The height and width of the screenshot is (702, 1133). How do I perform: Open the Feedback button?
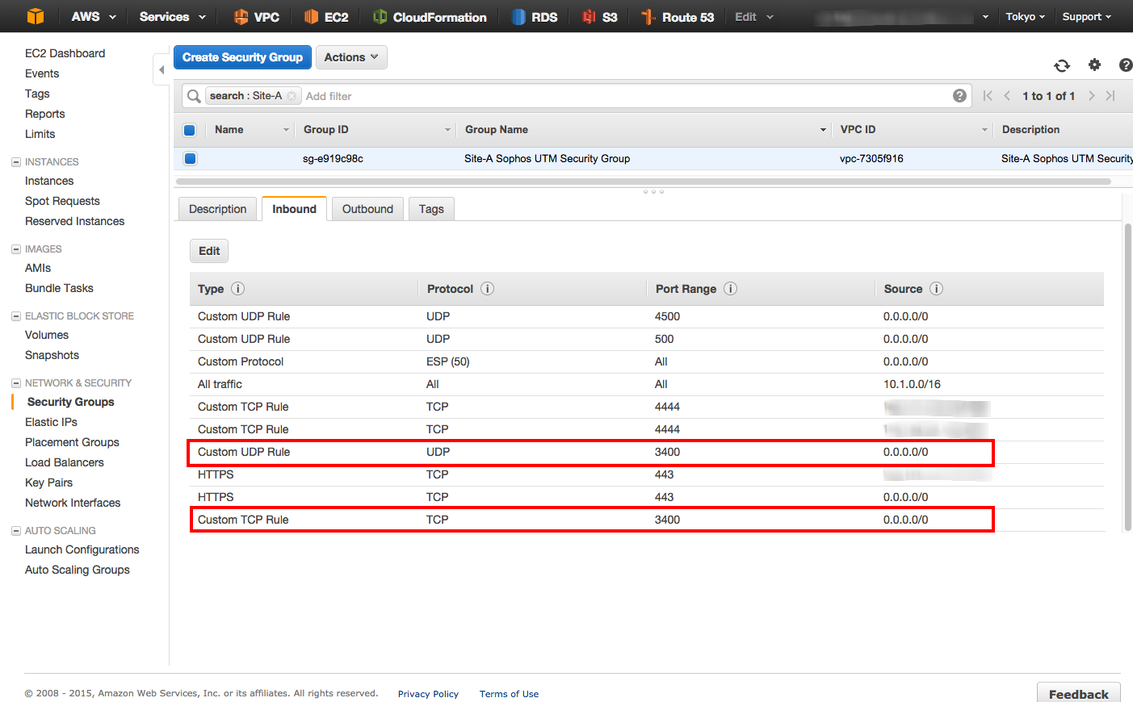click(x=1078, y=693)
